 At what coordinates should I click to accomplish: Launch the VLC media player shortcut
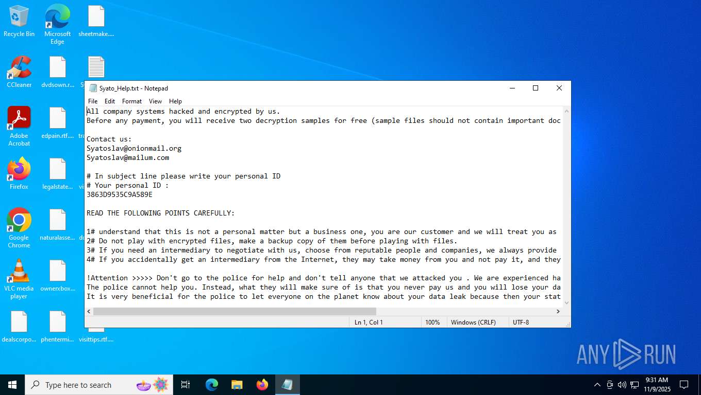pyautogui.click(x=19, y=279)
